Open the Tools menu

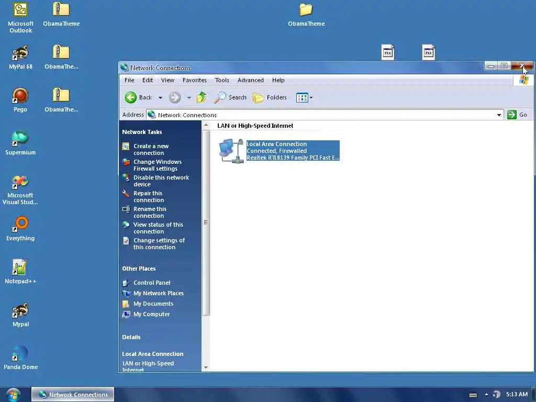click(222, 80)
